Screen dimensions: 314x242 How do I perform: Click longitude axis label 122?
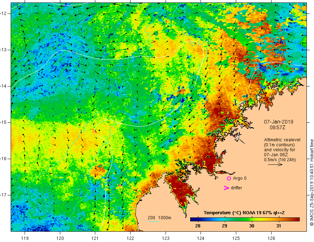(130, 238)
